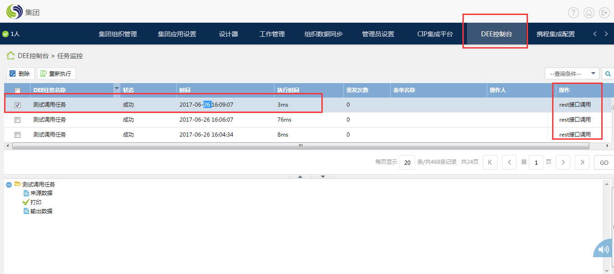
Task: Click 2017-06-26 16:06:07 time cell
Action: click(206, 120)
